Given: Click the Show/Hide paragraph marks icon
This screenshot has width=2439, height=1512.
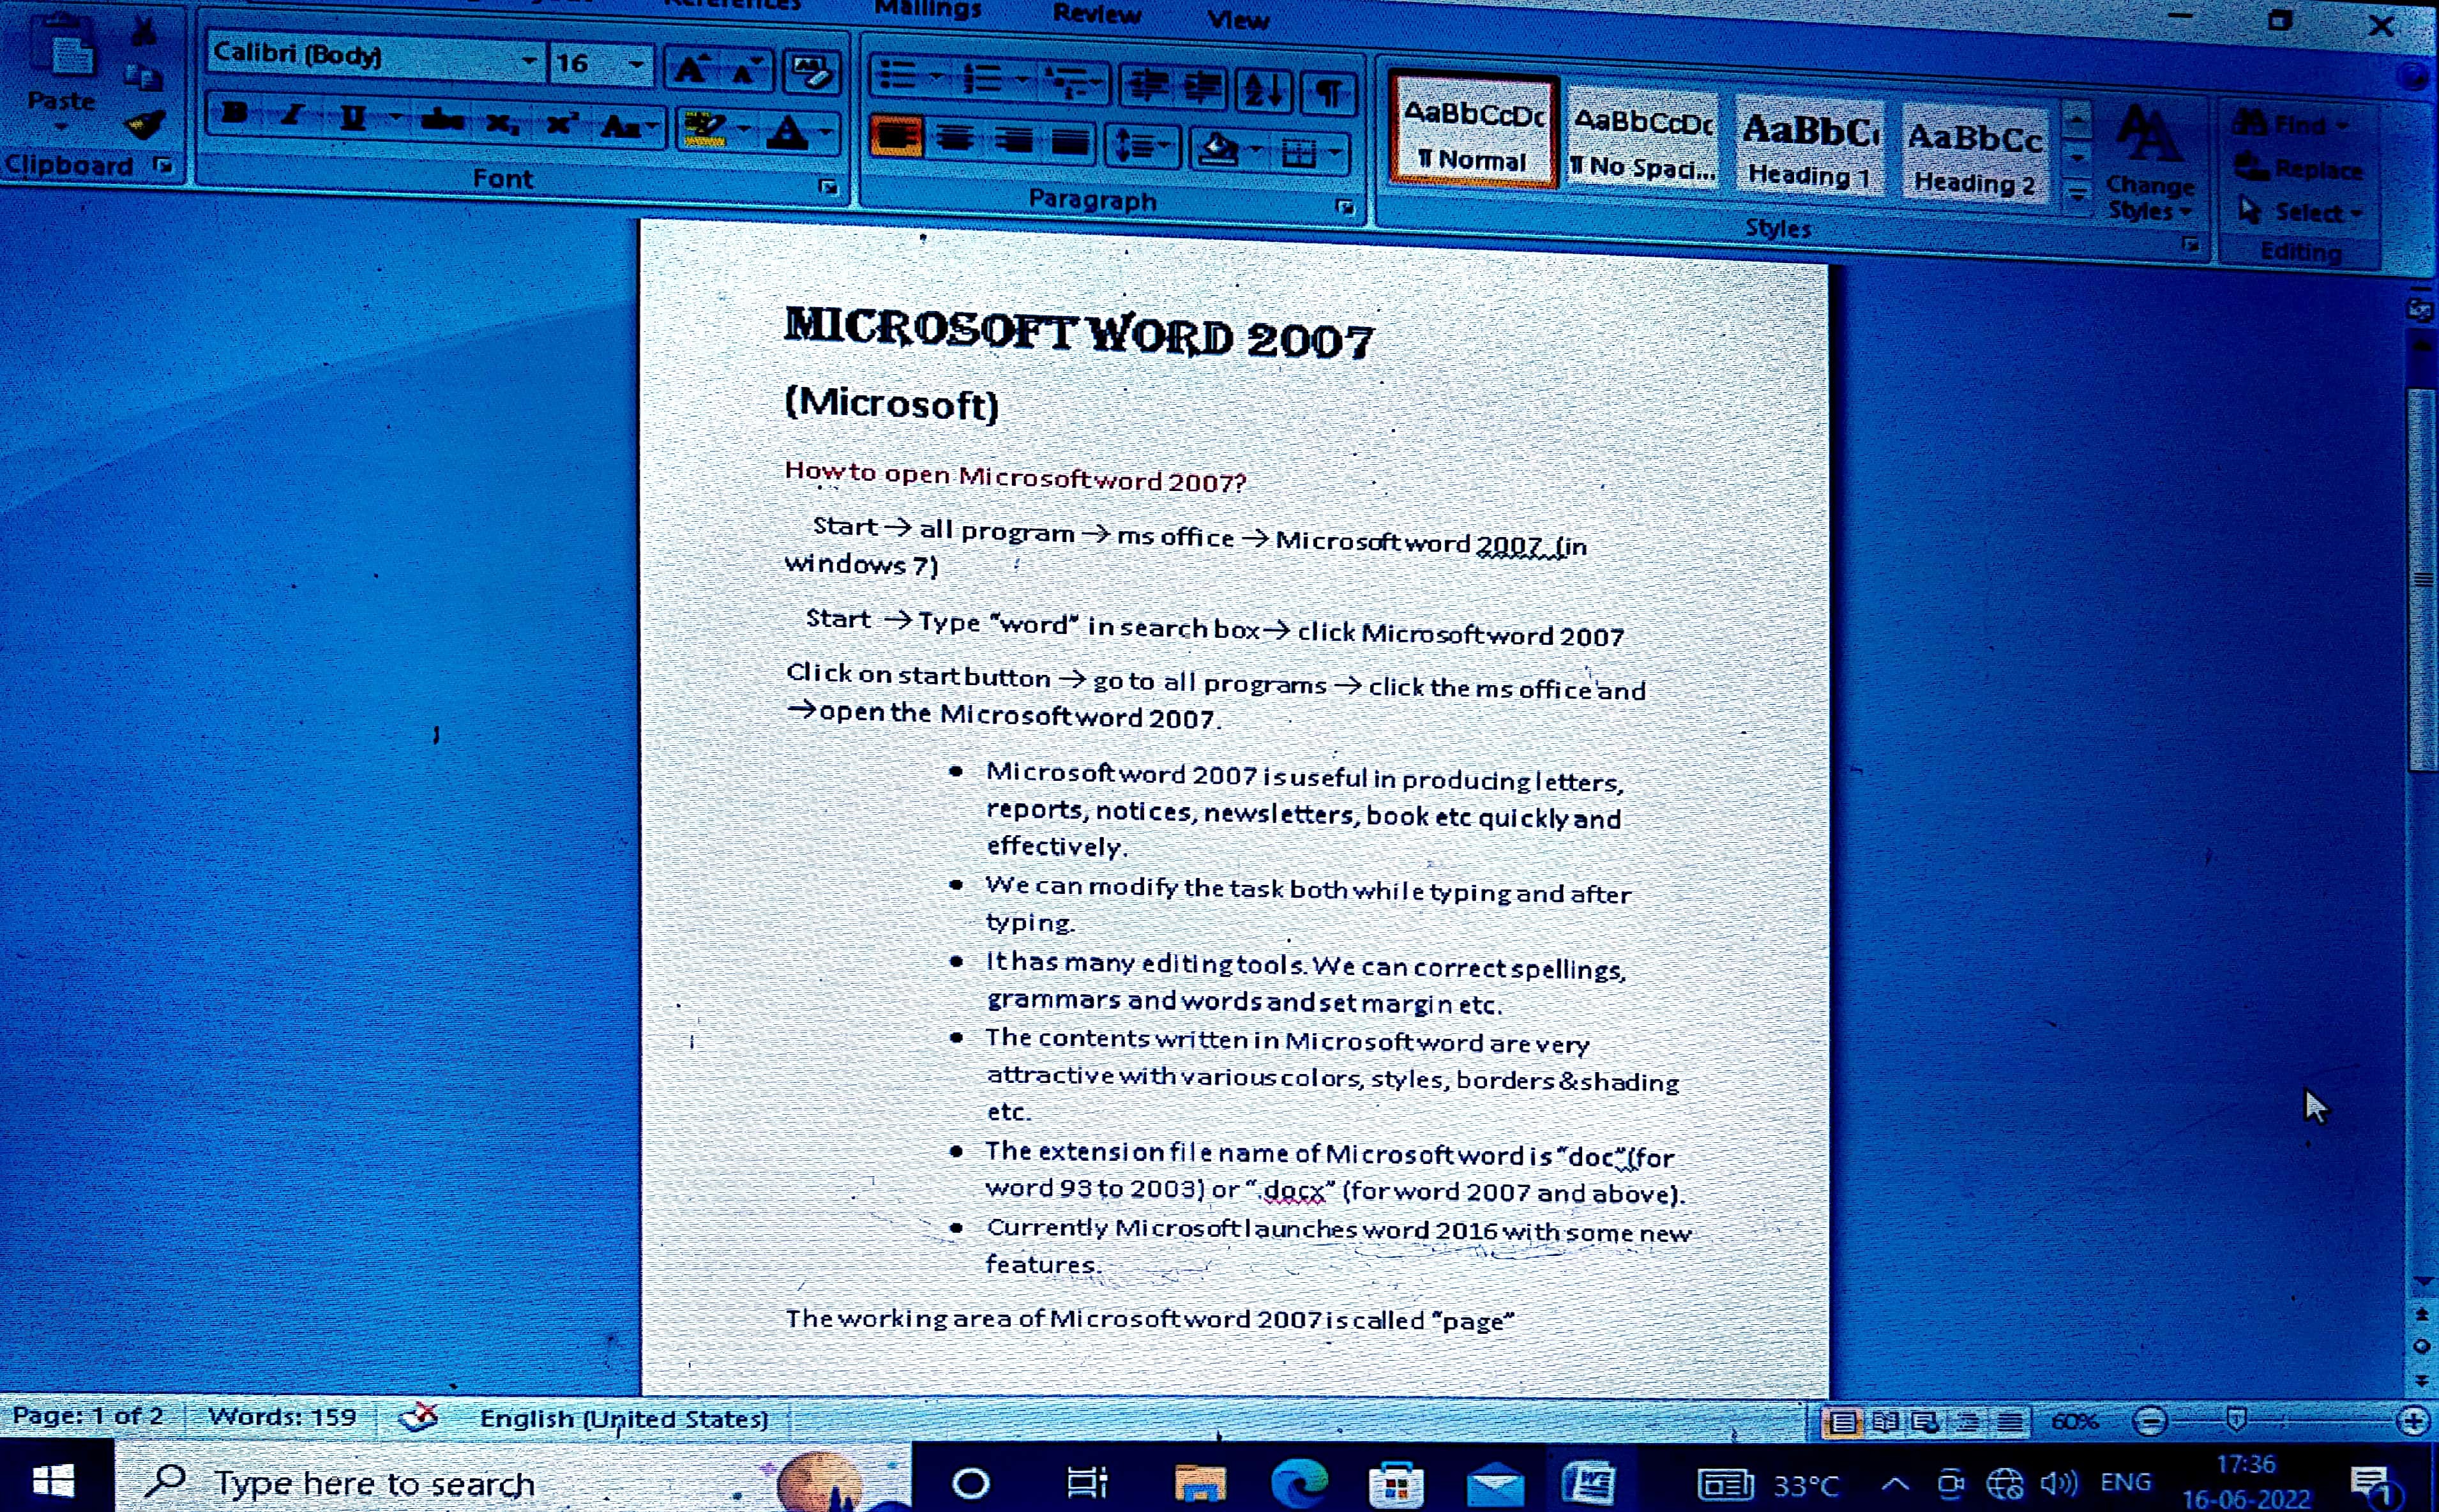Looking at the screenshot, I should (x=1328, y=93).
